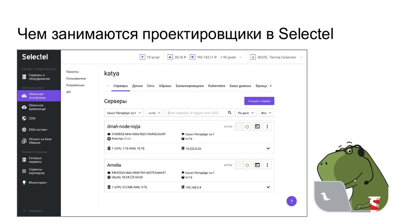This screenshot has width=399, height=224.
Task: Expand Amelia server details
Action: [x=268, y=187]
